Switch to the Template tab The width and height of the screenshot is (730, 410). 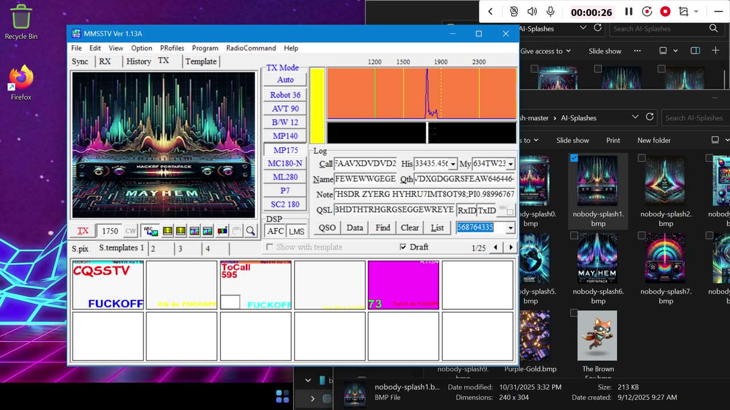pos(201,61)
